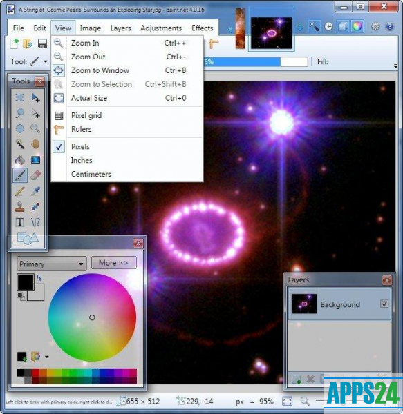
Task: Pick the Magic Wand tool
Action: pyautogui.click(x=20, y=144)
